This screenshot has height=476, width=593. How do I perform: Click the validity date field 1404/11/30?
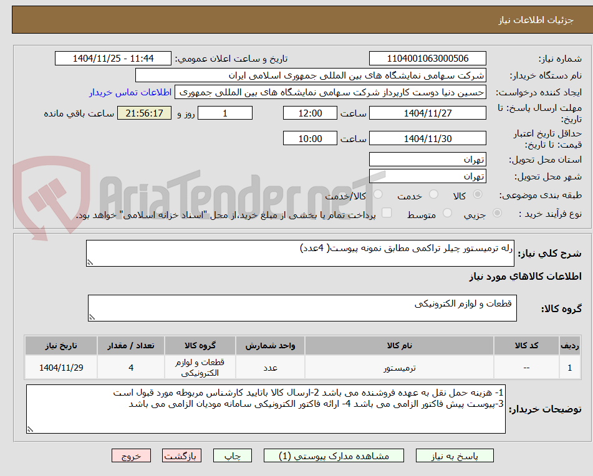coord(427,139)
